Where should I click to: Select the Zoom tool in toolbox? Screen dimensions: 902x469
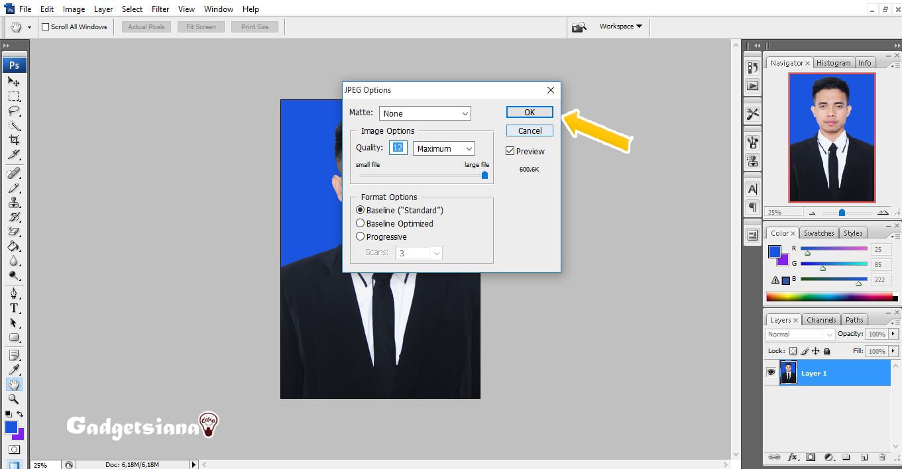(14, 399)
